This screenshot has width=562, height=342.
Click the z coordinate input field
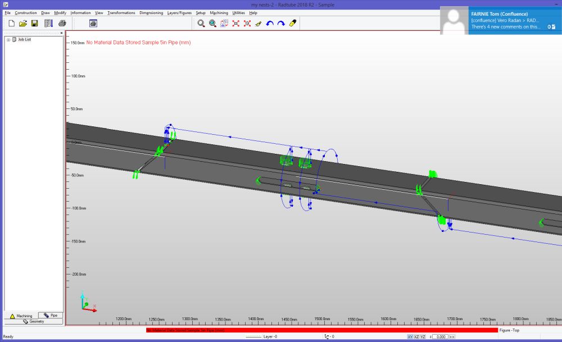[x=440, y=336]
